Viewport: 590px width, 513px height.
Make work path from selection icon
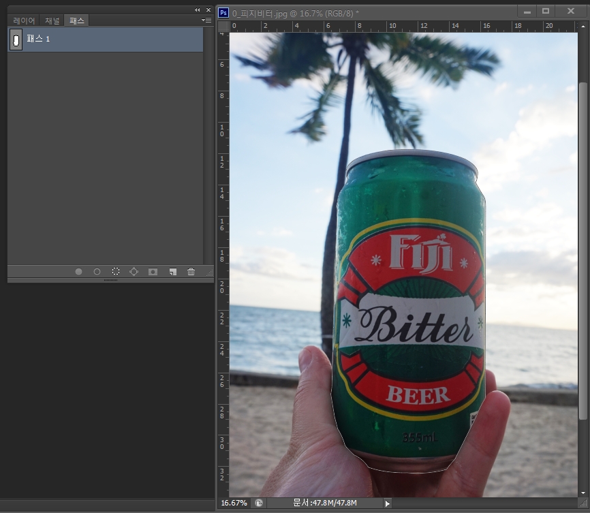[x=134, y=271]
